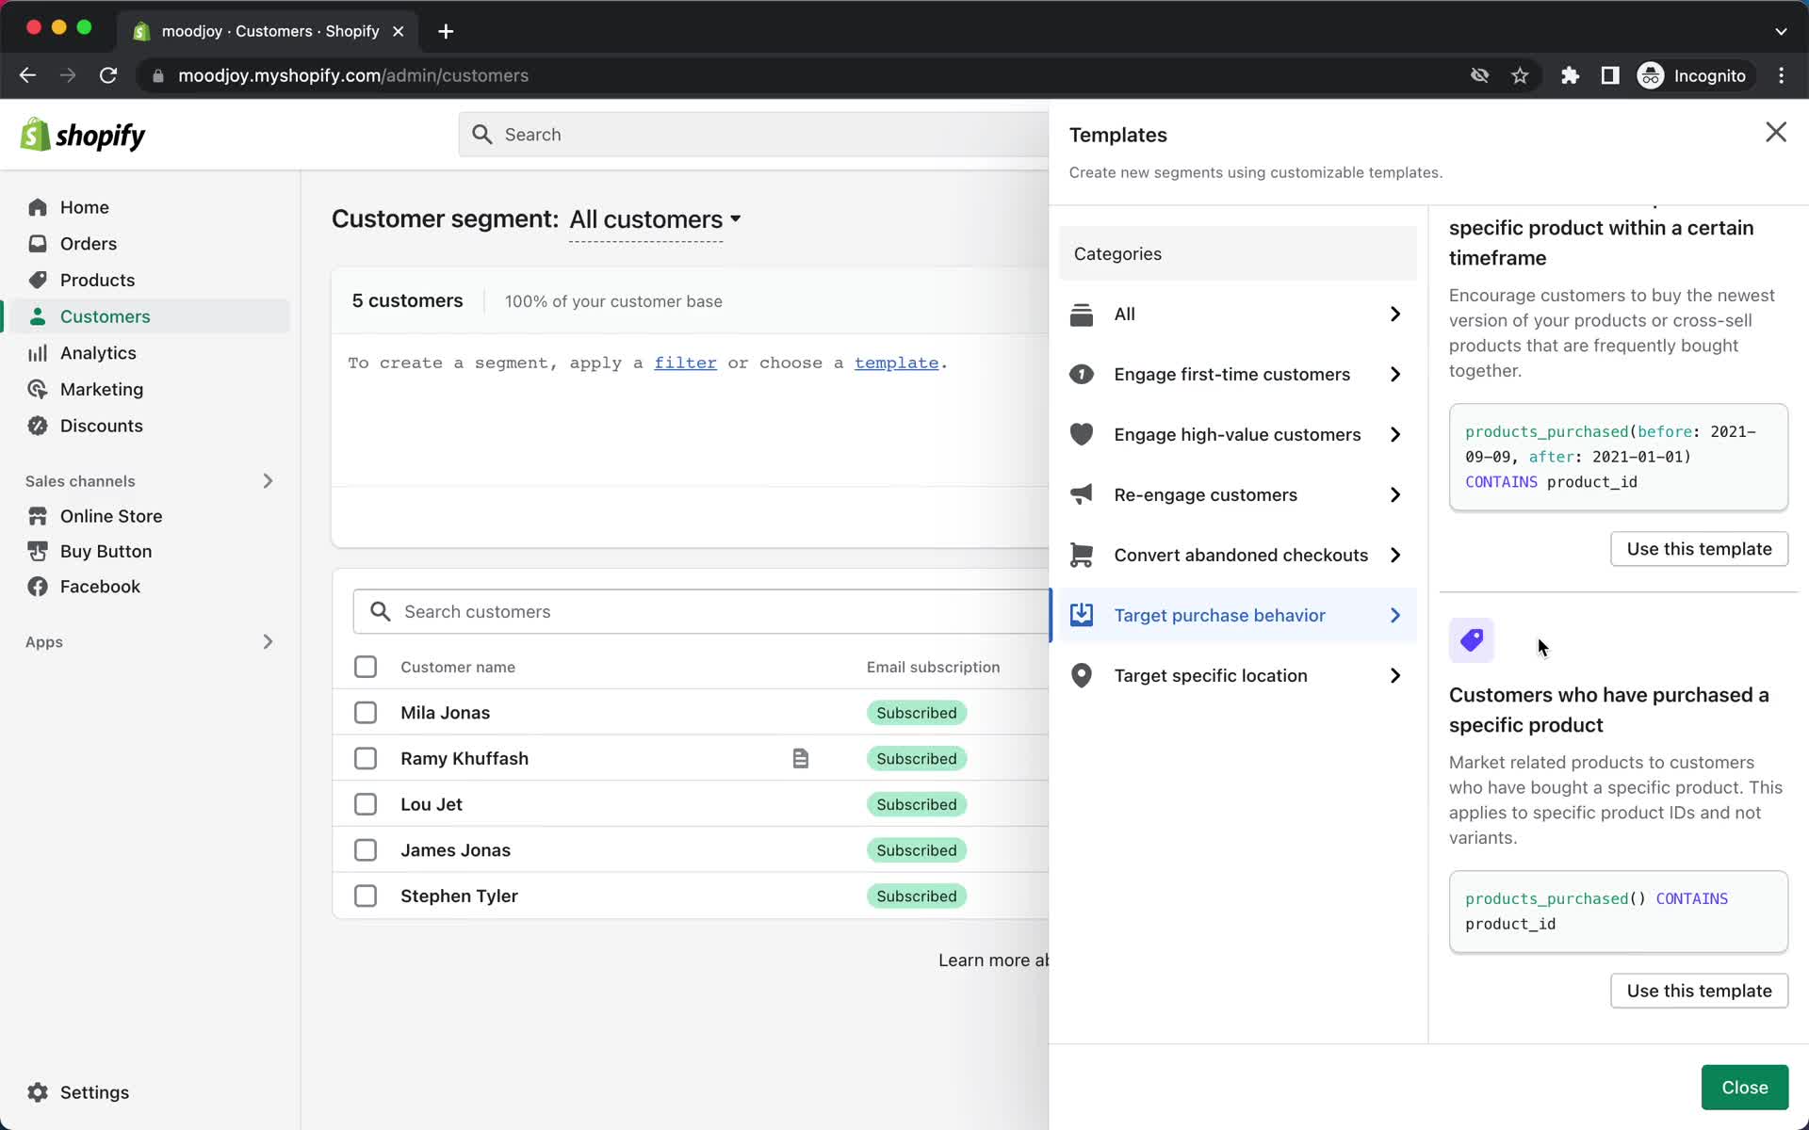
Task: Click the template link in segment editor
Action: pyautogui.click(x=896, y=363)
